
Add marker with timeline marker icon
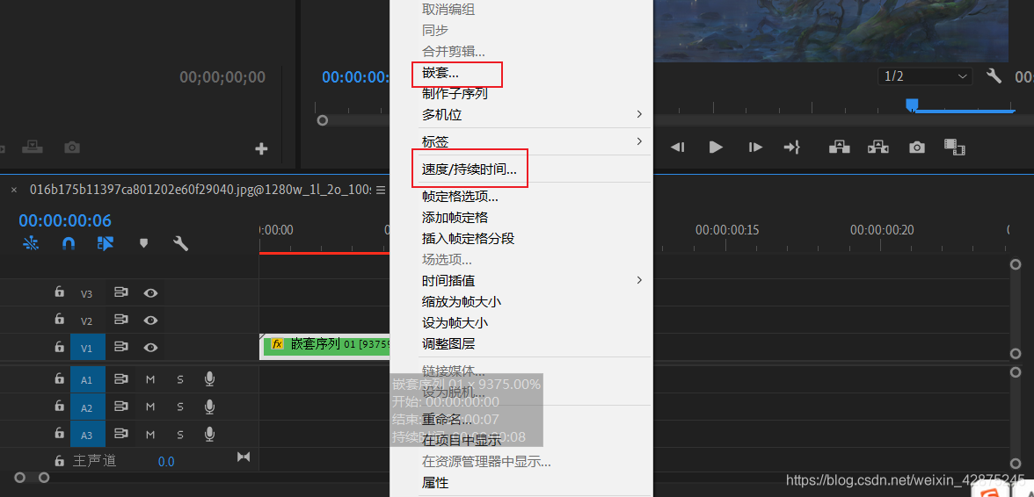pyautogui.click(x=143, y=243)
